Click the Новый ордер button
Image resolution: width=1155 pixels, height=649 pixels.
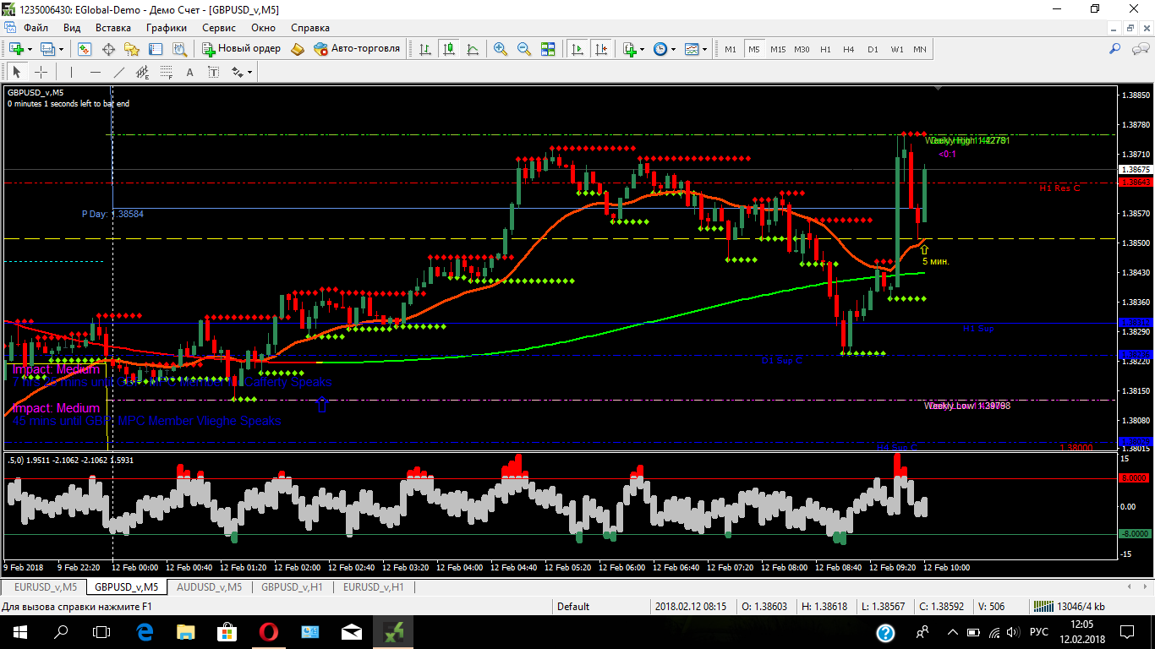tap(242, 49)
